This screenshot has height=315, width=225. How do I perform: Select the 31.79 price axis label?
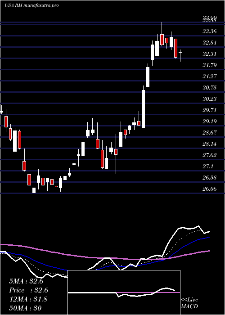tap(210, 65)
